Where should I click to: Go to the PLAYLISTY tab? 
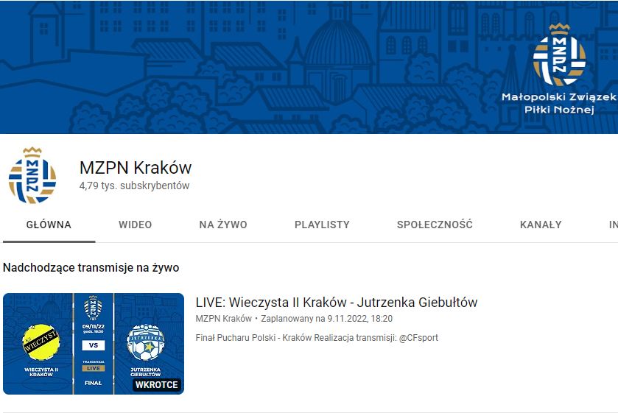[322, 225]
